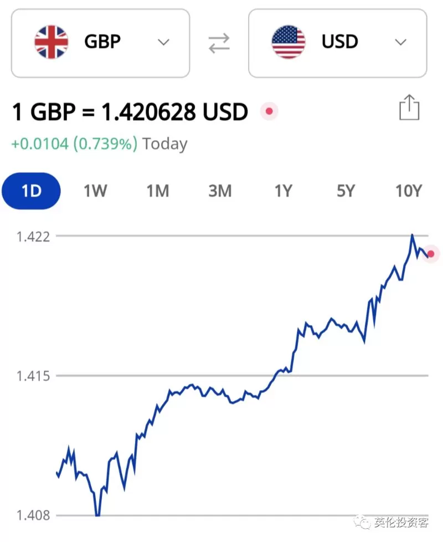This screenshot has height=542, width=443.
Task: Tap the WeChat watermark logo
Action: (x=362, y=521)
